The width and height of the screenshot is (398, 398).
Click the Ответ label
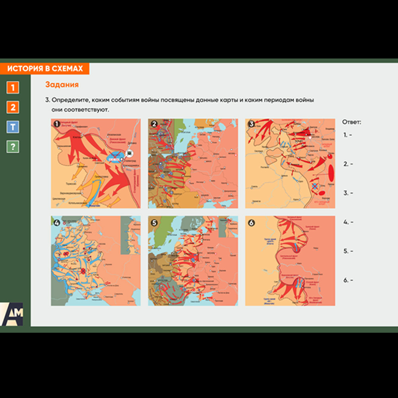(x=352, y=122)
